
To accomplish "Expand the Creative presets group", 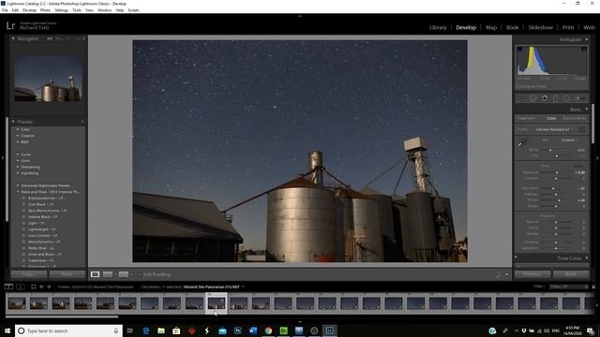I will click(x=18, y=136).
